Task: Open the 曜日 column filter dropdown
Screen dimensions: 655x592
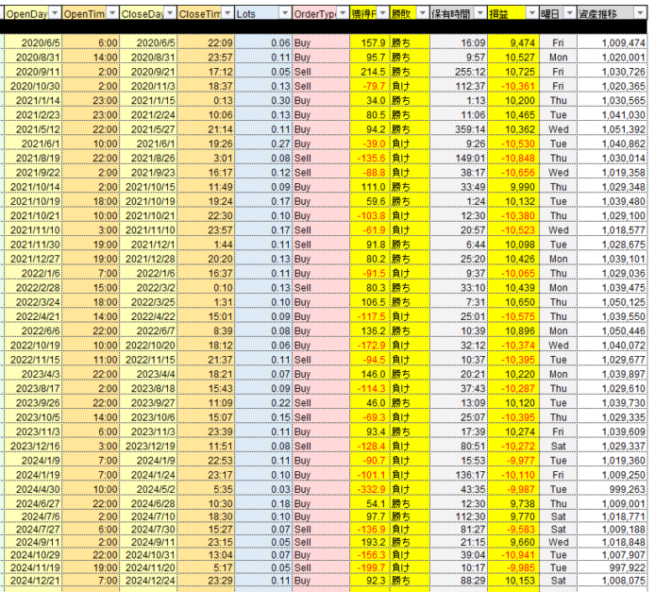Action: click(x=570, y=13)
